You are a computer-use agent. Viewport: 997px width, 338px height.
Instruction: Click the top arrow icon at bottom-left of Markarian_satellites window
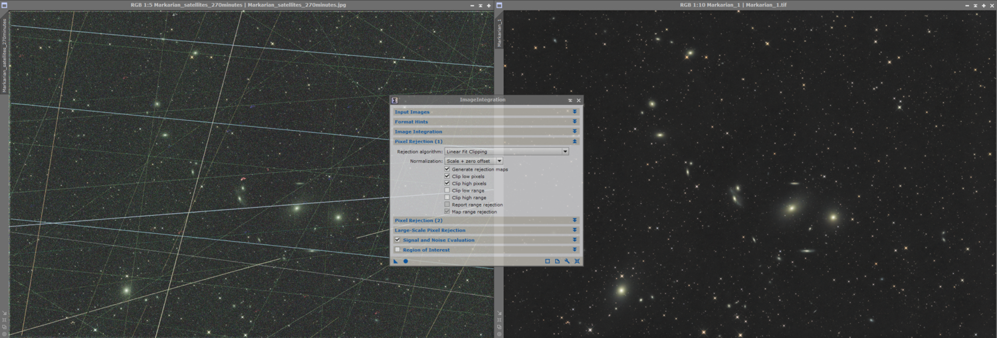click(x=4, y=313)
